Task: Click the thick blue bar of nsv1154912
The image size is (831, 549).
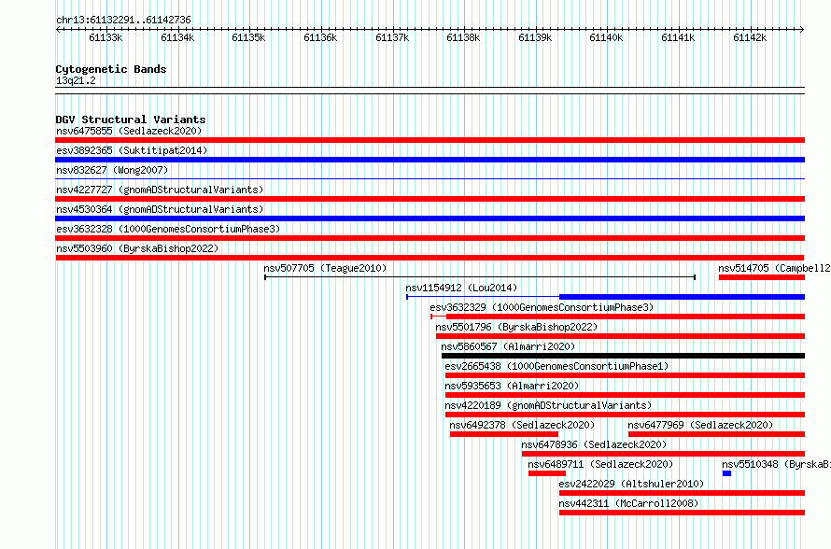Action: pyautogui.click(x=682, y=297)
